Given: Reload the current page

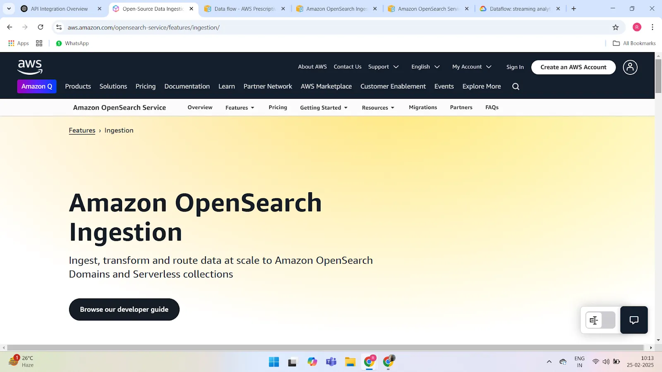Looking at the screenshot, I should tap(41, 27).
